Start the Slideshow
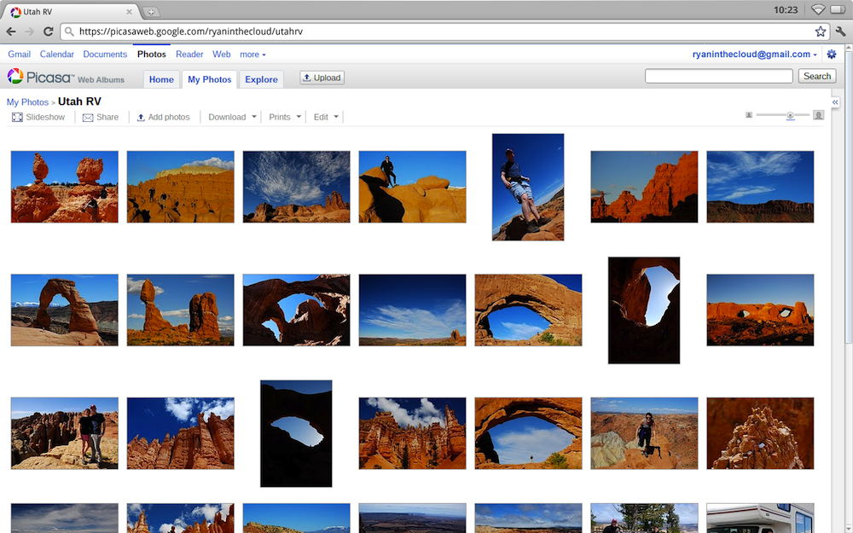This screenshot has width=853, height=533. [x=38, y=117]
